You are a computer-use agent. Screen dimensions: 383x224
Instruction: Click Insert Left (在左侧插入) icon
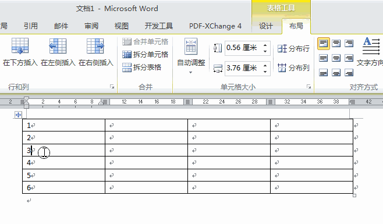tap(58, 46)
